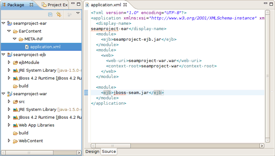Viewport: 275px width, 156px height.
Task: Click the seamproject-ear project icon
Action: point(9,23)
